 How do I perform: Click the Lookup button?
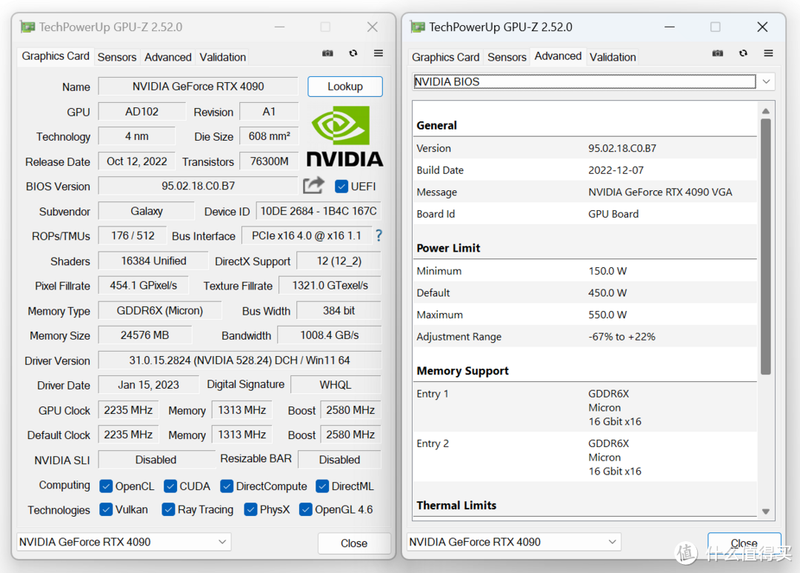(x=345, y=87)
